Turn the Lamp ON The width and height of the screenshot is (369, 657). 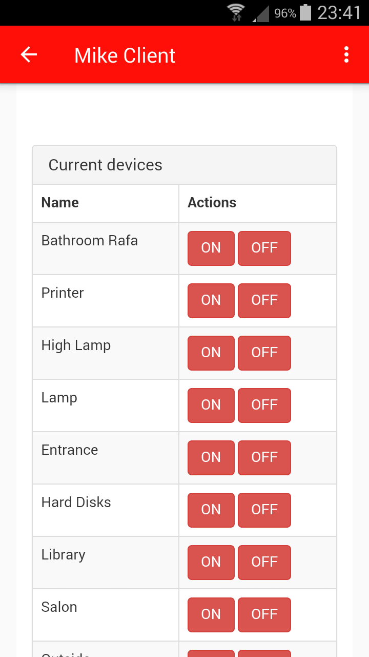(211, 405)
